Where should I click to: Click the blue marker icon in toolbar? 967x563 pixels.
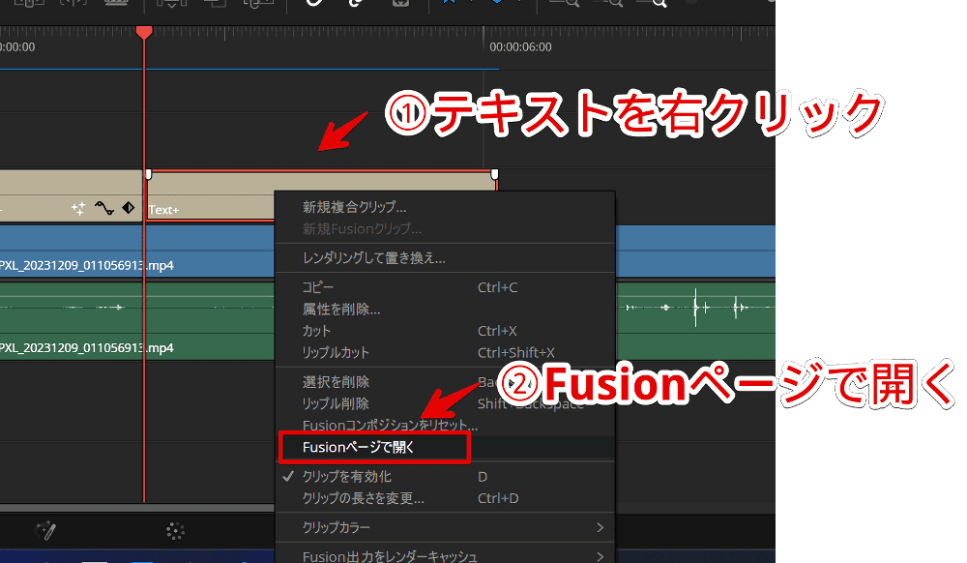pos(495,4)
